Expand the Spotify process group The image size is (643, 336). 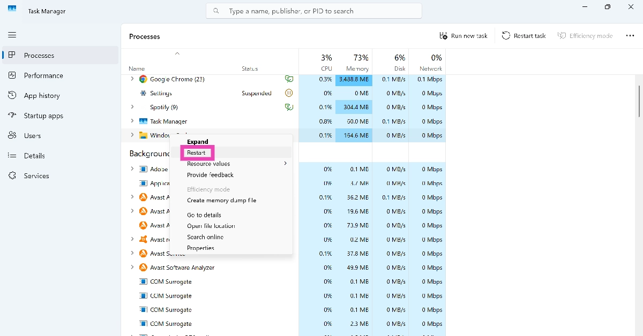tap(132, 107)
